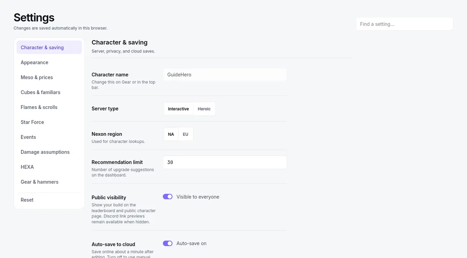The image size is (467, 258).
Task: Switch to Flames & scrolls settings
Action: 49,107
